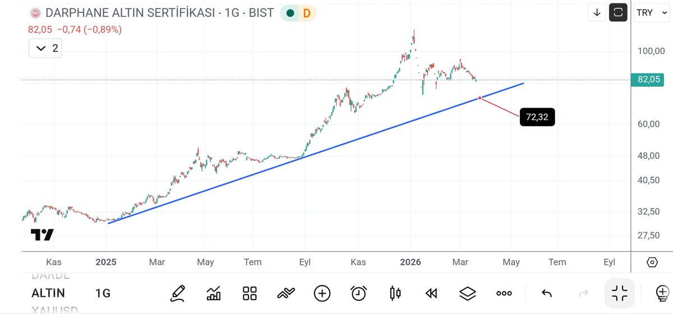Toggle the green dot market status indicator
This screenshot has height=314, width=673.
290,13
